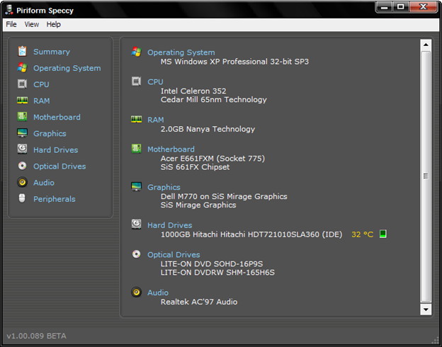
Task: Click the Windows flag icon beside sidebar Operating System
Action: [x=22, y=68]
